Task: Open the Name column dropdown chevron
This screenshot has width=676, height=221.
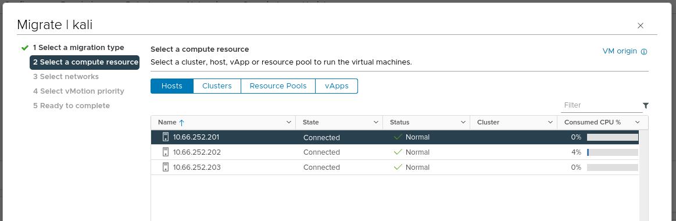Action: tap(289, 123)
